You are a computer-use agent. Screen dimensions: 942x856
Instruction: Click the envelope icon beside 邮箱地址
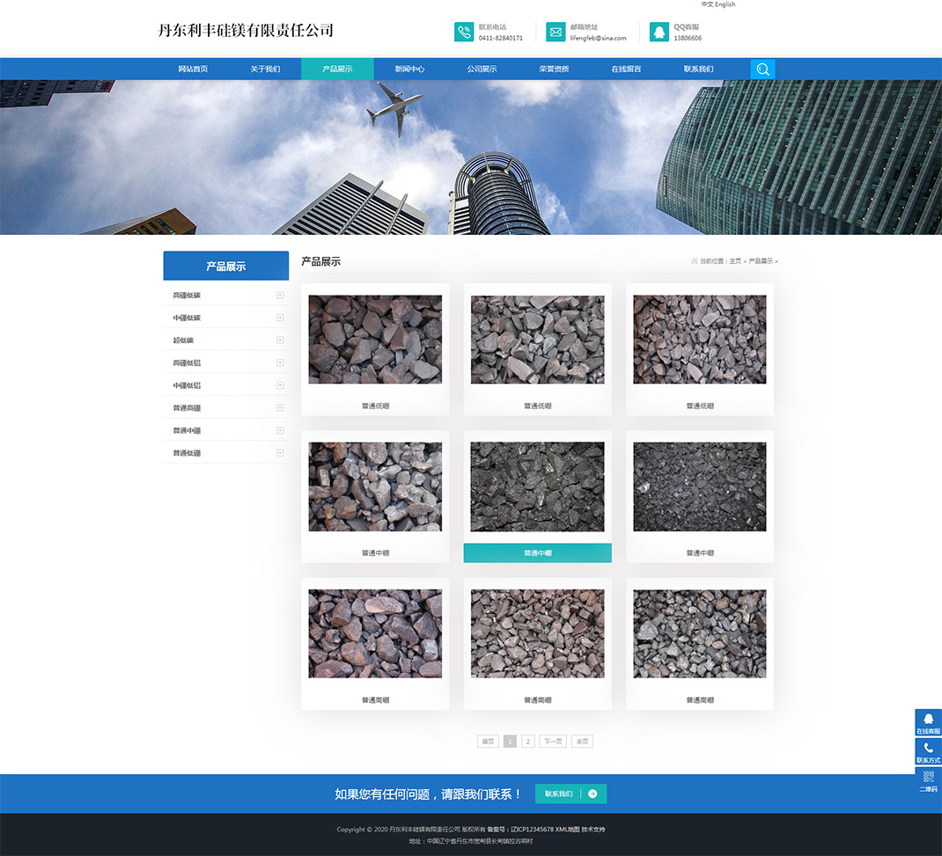click(x=556, y=33)
